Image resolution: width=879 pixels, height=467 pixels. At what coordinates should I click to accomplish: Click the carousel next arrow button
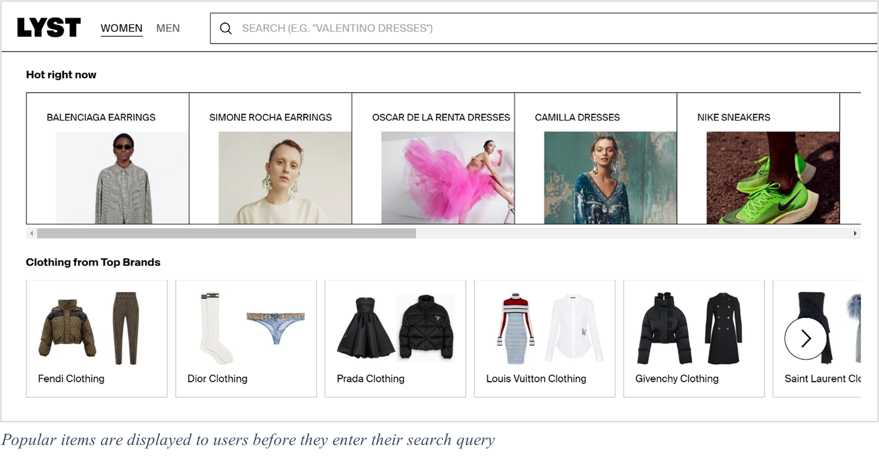click(806, 339)
